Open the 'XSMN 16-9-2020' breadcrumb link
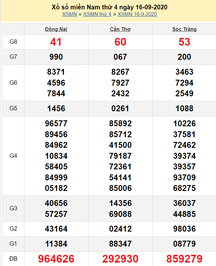216x266 pixels. coord(137,14)
